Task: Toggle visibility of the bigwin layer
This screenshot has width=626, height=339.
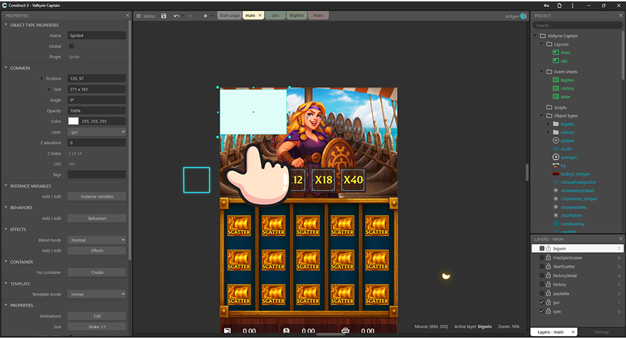Action: (x=542, y=249)
